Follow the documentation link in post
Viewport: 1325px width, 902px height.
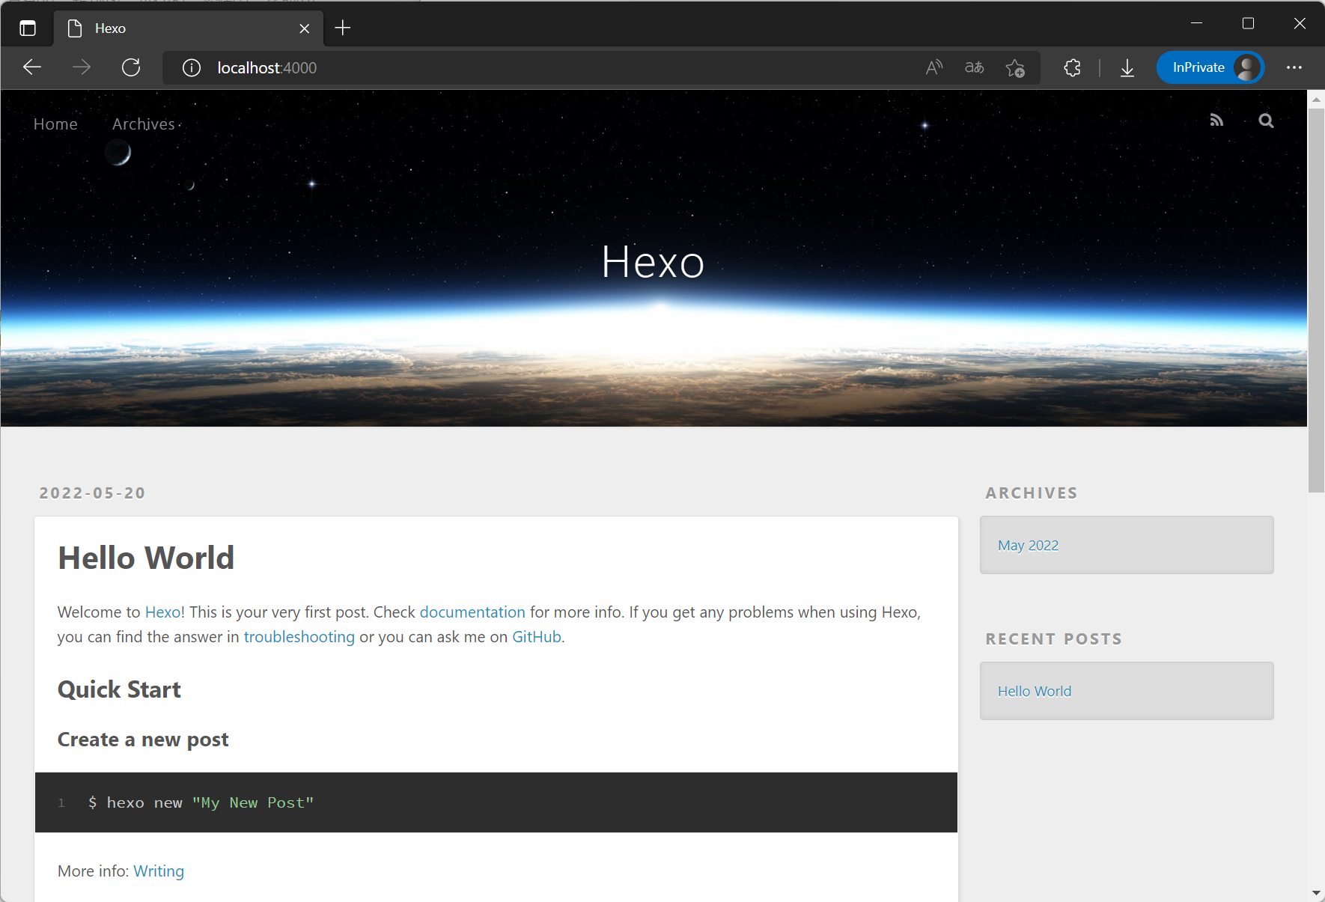click(x=472, y=612)
